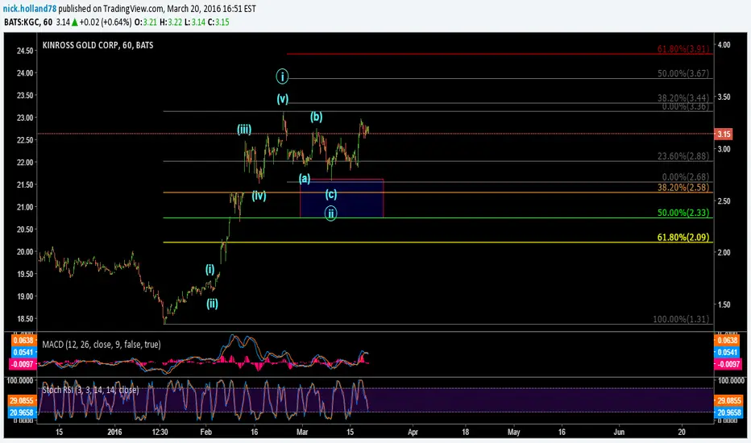Select the (i) wave label
751x443 pixels.
click(210, 269)
